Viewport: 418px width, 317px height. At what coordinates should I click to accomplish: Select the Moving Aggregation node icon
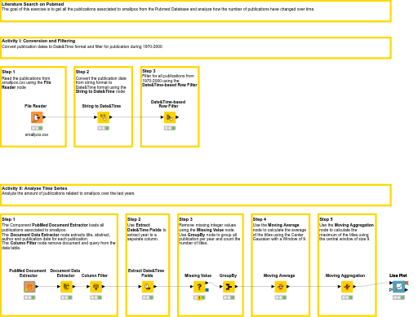point(347,287)
